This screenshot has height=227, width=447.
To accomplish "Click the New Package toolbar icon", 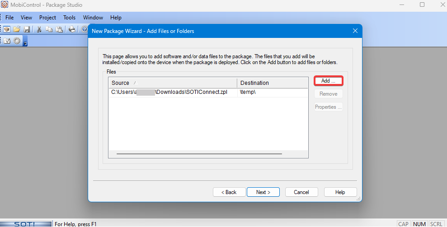I will (7, 29).
